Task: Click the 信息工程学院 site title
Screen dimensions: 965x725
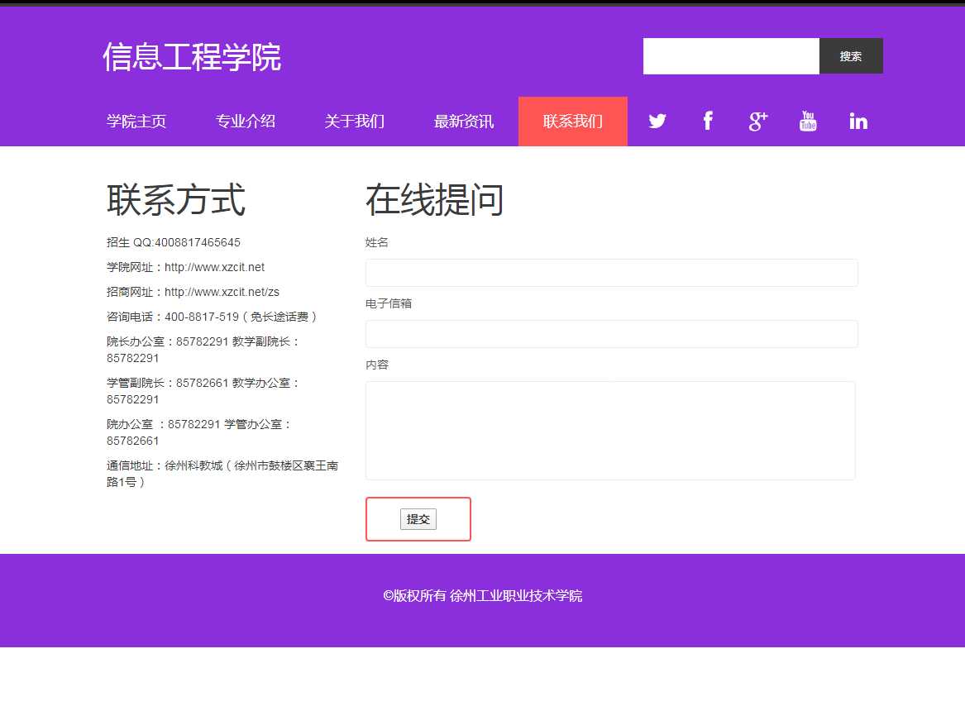Action: click(x=192, y=57)
